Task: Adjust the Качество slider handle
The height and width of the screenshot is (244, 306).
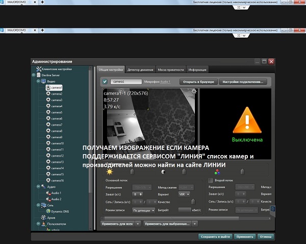Action: click(192, 202)
